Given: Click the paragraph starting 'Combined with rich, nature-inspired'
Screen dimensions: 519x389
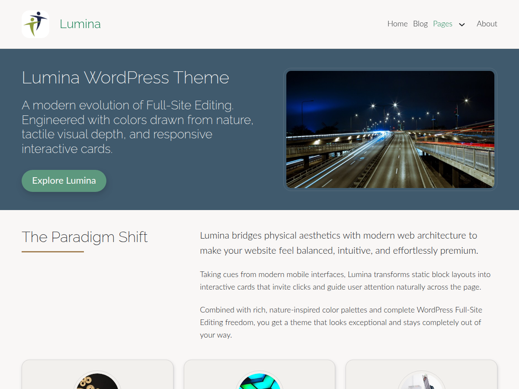Looking at the screenshot, I should [x=341, y=322].
